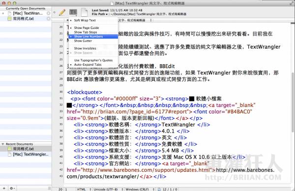Toggle Show Line Numbers option

pos(93,36)
